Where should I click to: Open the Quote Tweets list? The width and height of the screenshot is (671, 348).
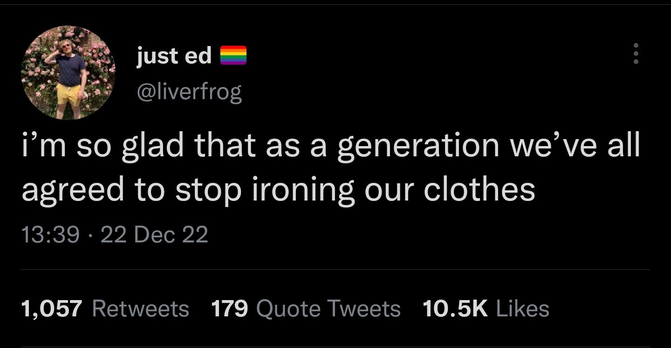(x=329, y=308)
